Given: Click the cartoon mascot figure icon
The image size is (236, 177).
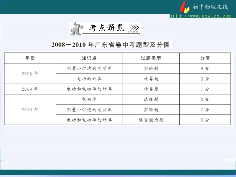Looking at the screenshot, I should [75, 28].
